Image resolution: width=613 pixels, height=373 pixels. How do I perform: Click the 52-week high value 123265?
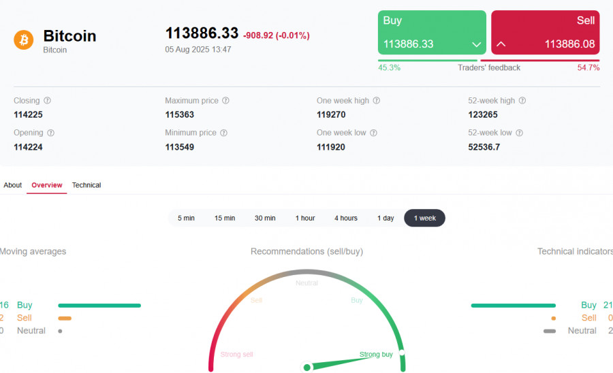(483, 115)
